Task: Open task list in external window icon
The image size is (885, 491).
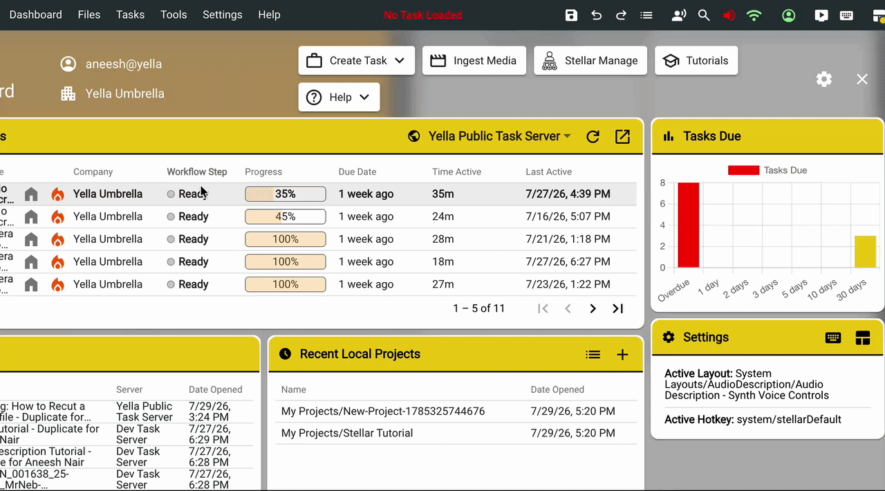Action: (x=622, y=136)
